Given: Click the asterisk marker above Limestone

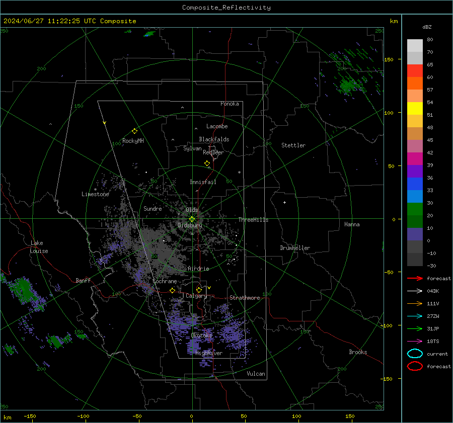Looking at the screenshot, I should click(x=95, y=190).
